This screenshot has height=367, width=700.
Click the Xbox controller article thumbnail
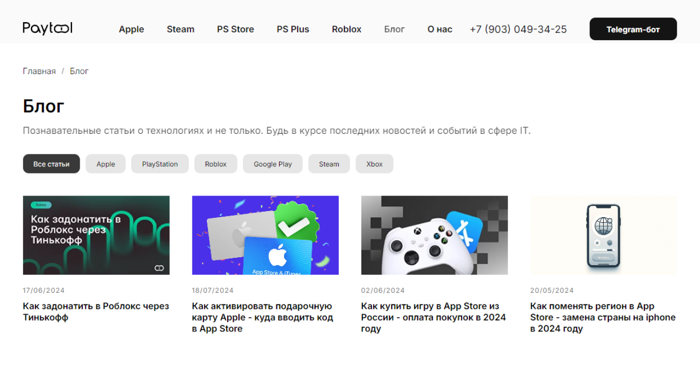click(x=434, y=235)
